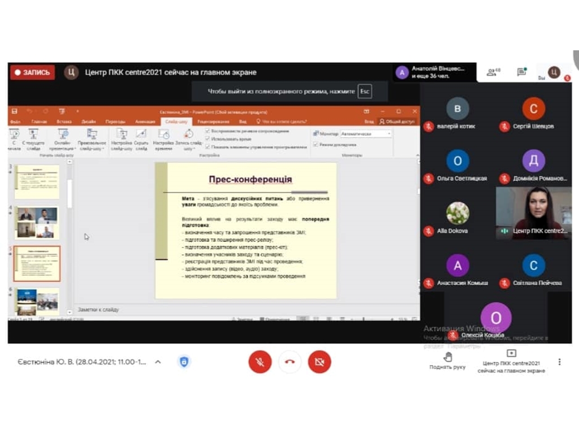Select валерій котик participant tile
This screenshot has width=579, height=434.
[x=457, y=114]
